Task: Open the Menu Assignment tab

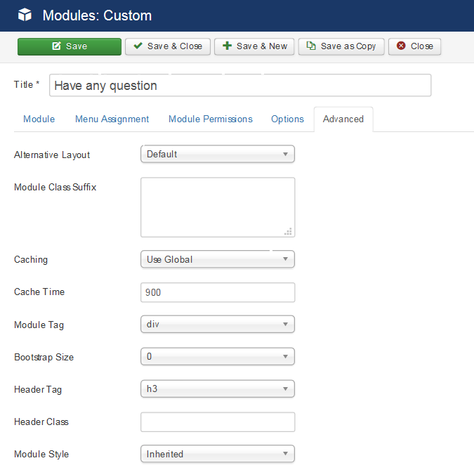Action: click(112, 119)
